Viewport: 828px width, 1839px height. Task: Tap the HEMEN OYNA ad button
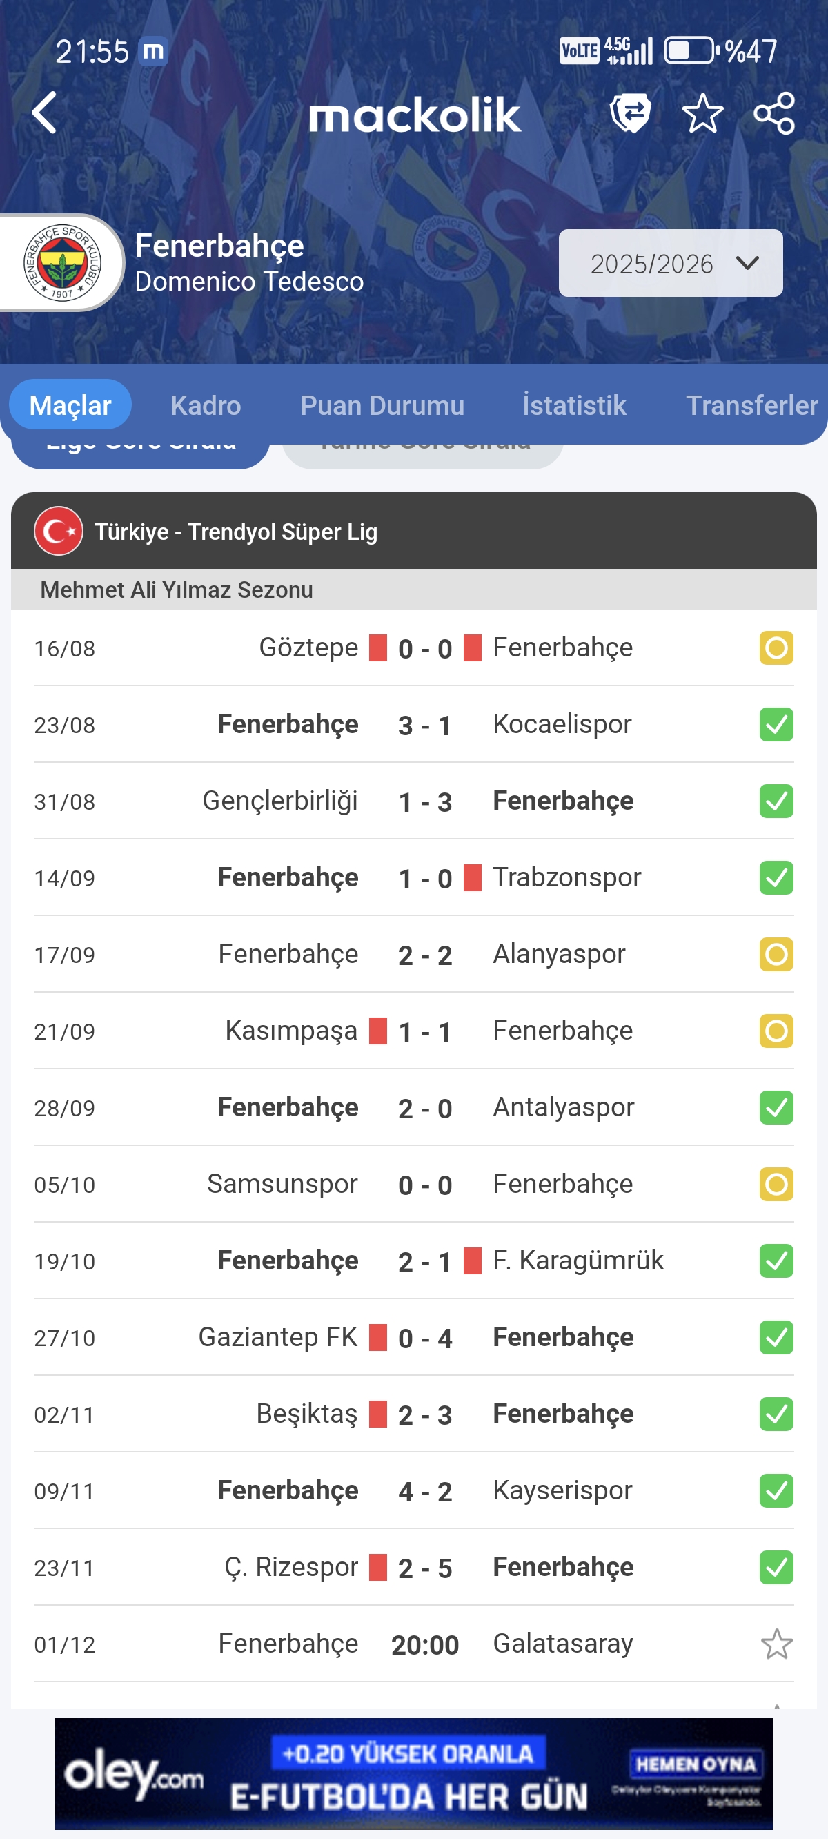pyautogui.click(x=695, y=1764)
